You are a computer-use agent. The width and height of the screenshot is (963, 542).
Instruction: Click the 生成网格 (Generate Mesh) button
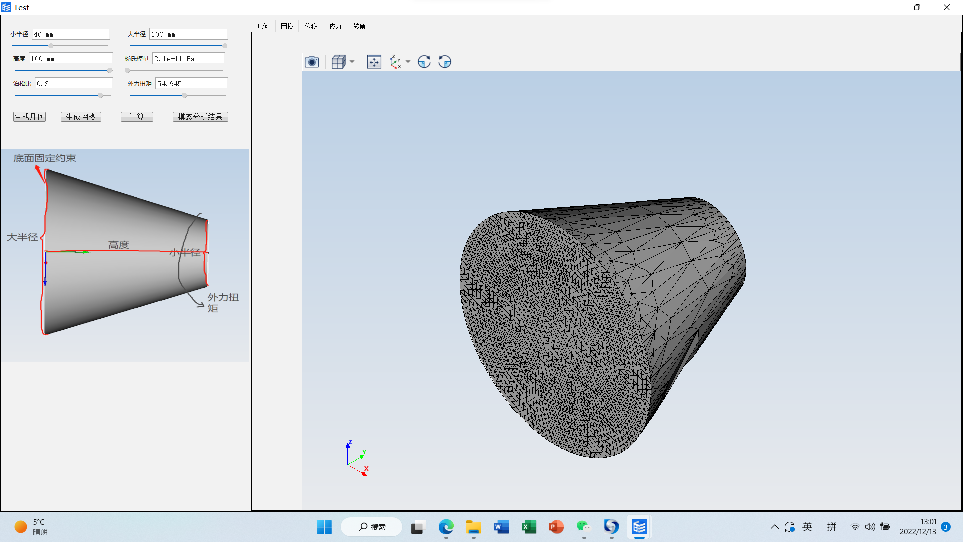(81, 117)
